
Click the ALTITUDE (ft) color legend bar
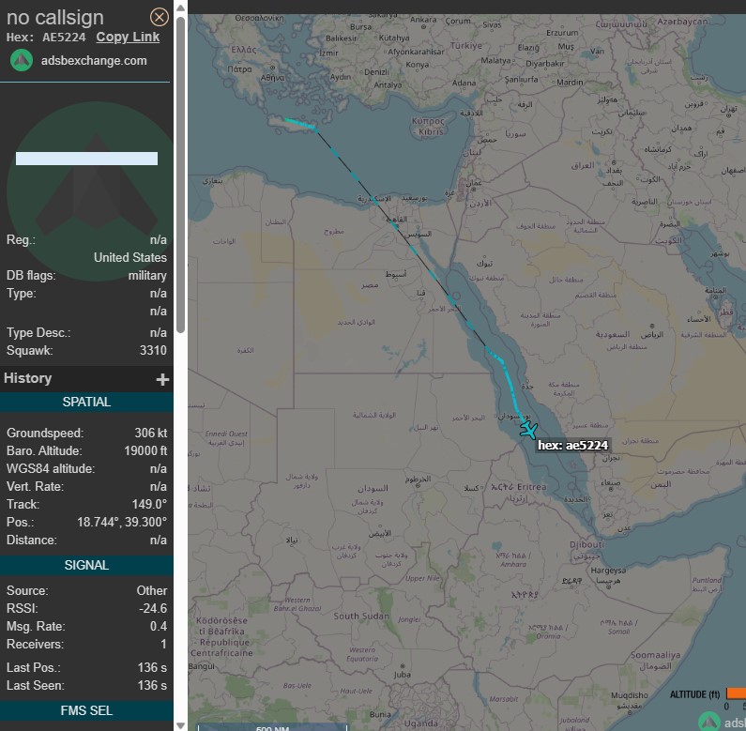(x=734, y=693)
